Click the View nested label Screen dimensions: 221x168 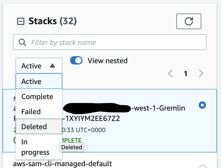coord(108,61)
